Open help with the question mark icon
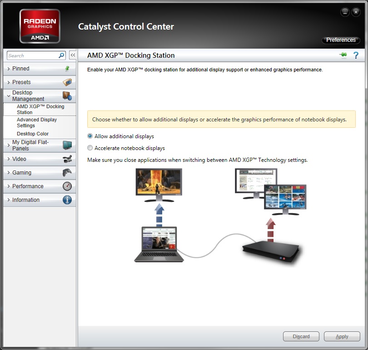 (x=356, y=55)
